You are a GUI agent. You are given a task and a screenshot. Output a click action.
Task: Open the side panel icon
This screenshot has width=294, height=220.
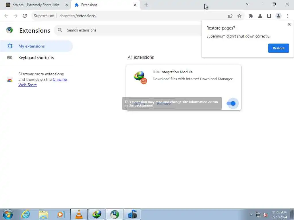[x=269, y=16]
